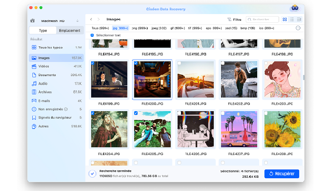This screenshot has height=191, width=331.
Task: Click the vertical scrollbar handle
Action: (x=303, y=77)
